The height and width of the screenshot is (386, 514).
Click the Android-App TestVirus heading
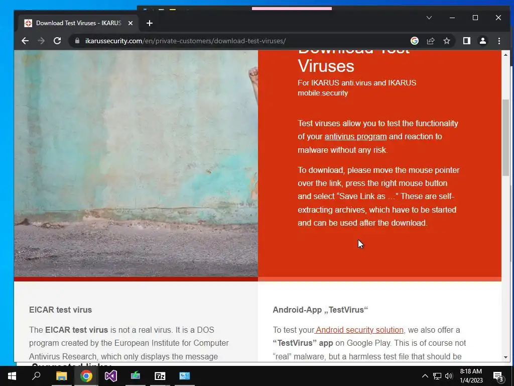point(320,310)
